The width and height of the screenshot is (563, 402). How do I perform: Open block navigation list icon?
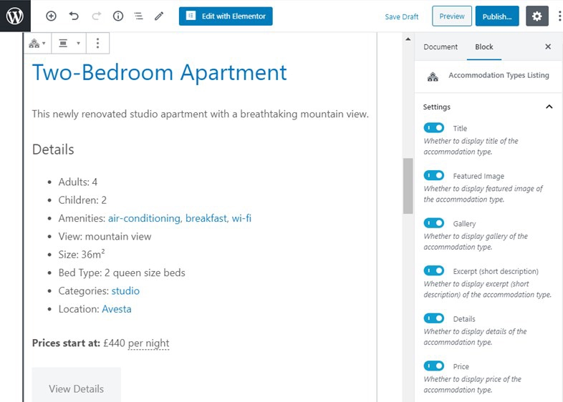(138, 16)
